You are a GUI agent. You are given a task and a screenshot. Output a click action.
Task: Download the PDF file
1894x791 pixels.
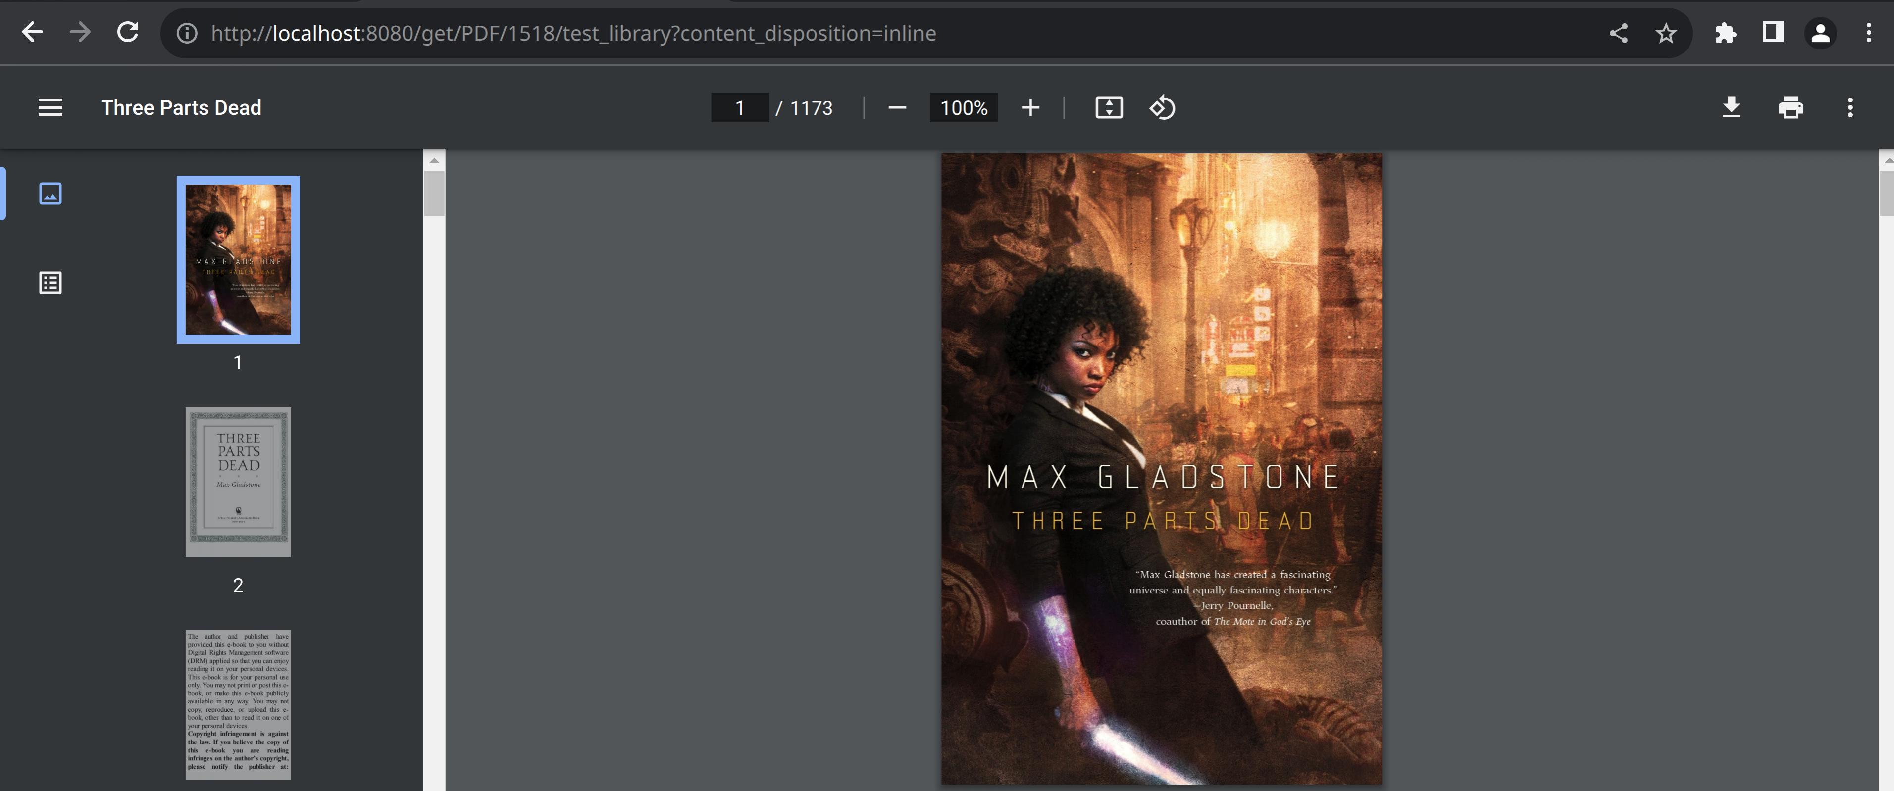(1731, 108)
